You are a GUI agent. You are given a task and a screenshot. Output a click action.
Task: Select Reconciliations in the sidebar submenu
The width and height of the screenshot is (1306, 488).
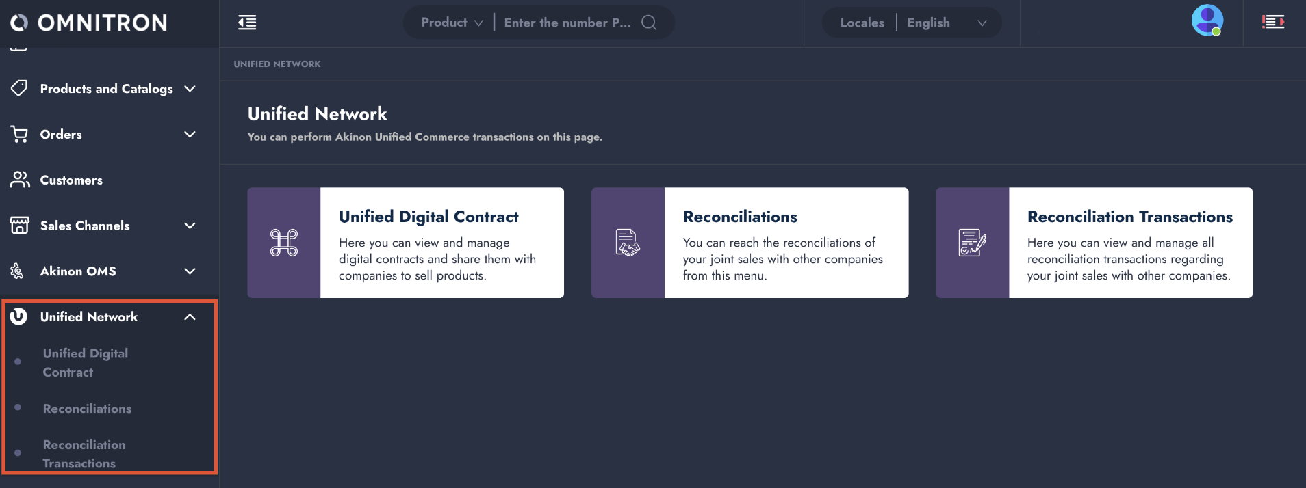point(87,409)
